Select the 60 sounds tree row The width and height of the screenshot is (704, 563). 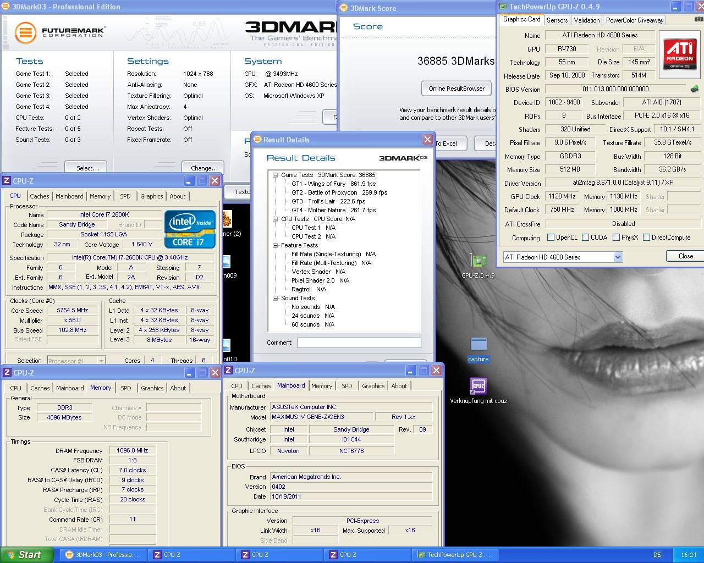(313, 324)
